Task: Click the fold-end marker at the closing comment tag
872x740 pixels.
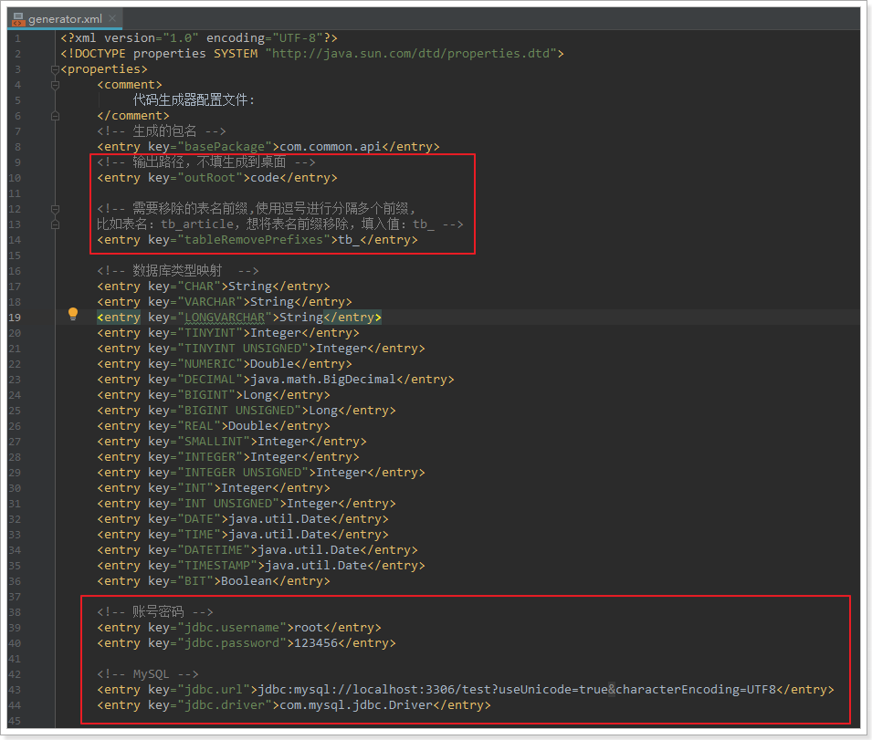Action: click(55, 116)
